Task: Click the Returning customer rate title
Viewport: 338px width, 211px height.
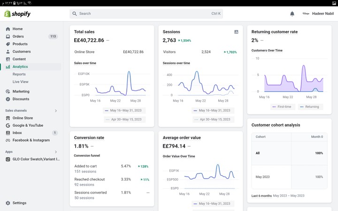Action: coord(275,32)
